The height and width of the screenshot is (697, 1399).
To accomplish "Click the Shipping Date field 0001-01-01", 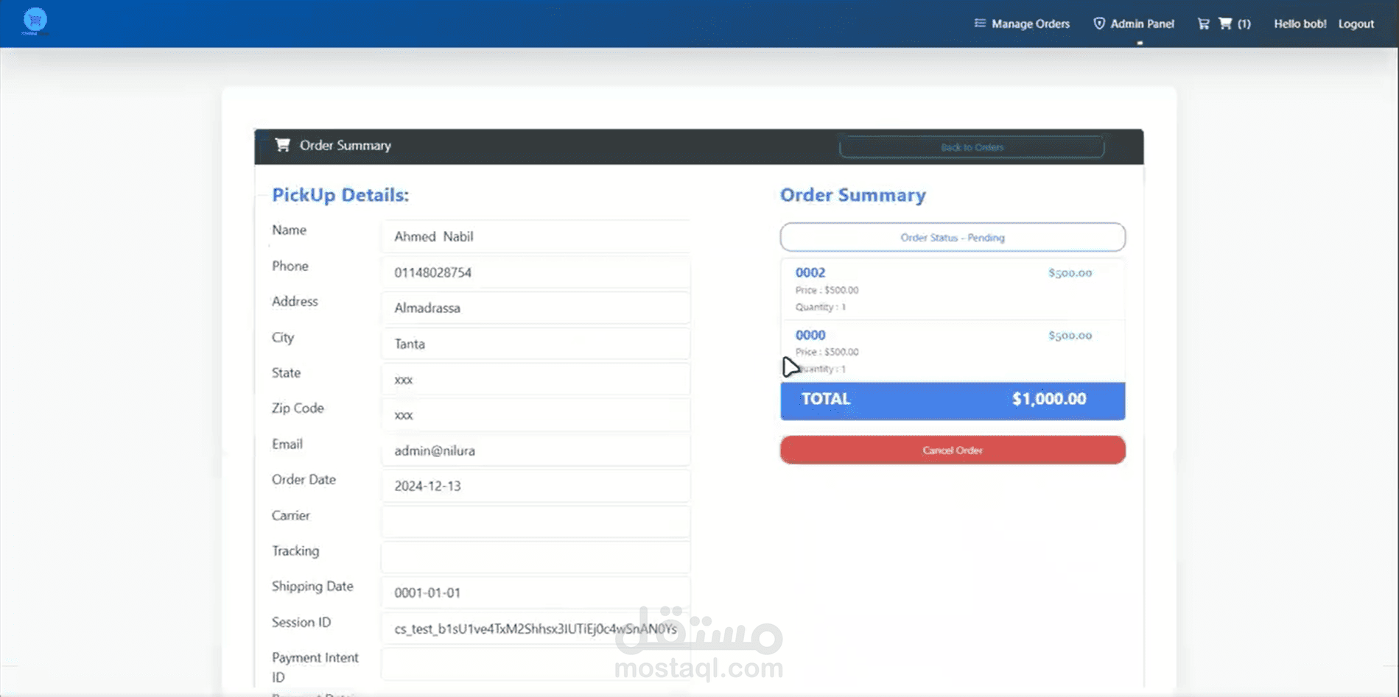I will (x=536, y=592).
